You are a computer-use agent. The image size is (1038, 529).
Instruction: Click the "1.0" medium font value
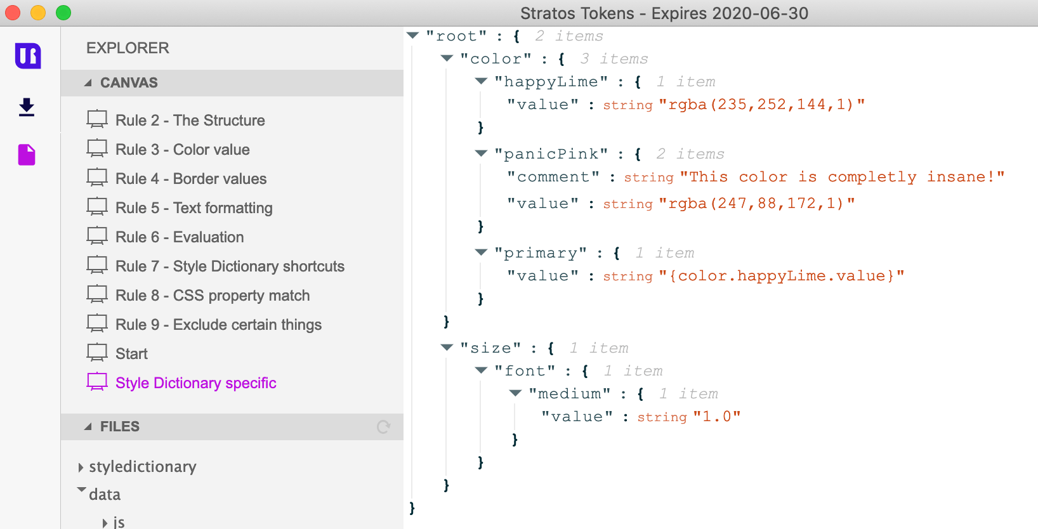tap(717, 417)
